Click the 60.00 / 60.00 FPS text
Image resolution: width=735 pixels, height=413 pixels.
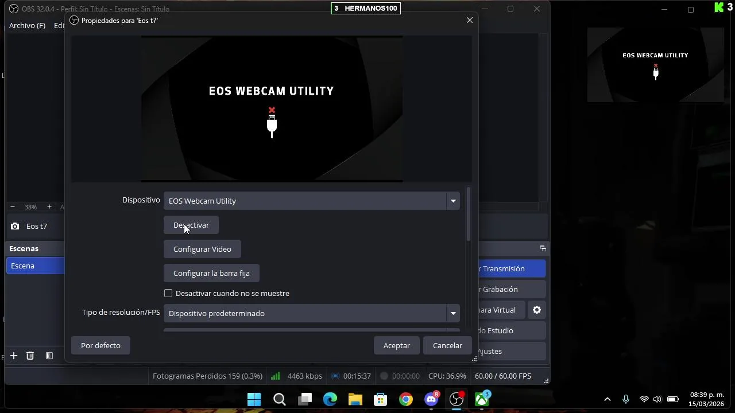(503, 376)
